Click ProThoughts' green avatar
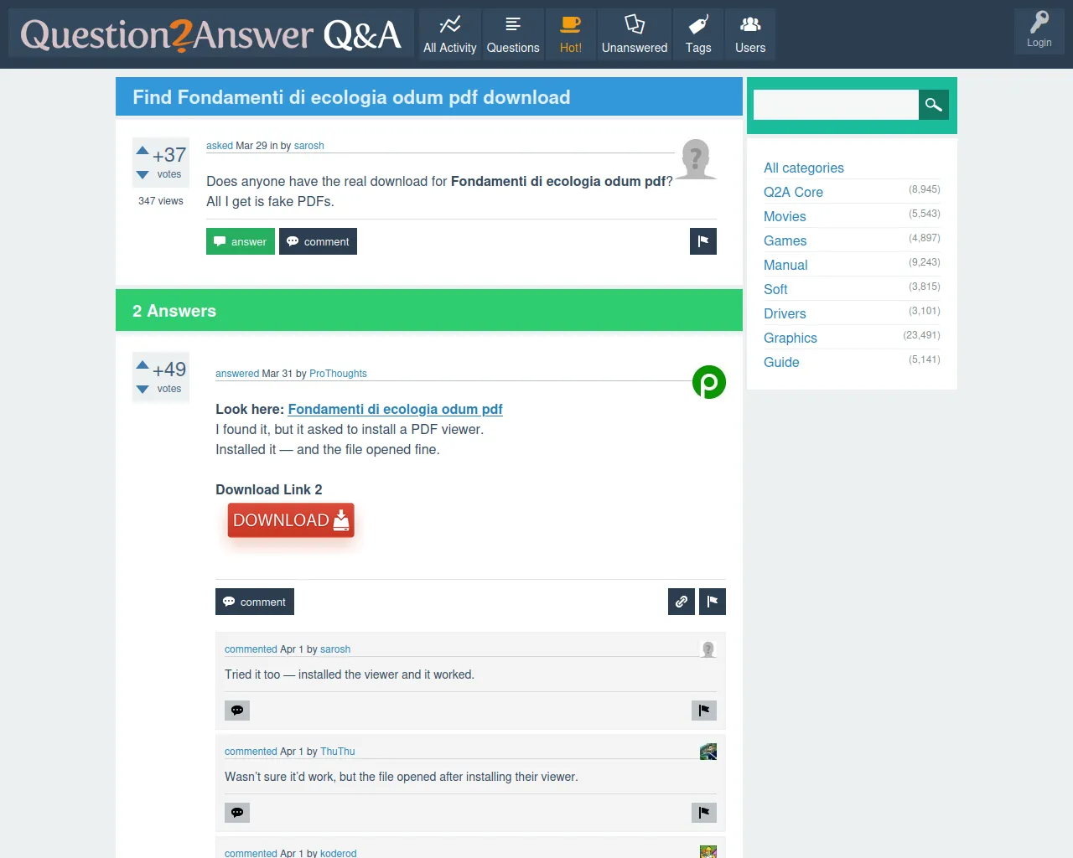 click(709, 382)
